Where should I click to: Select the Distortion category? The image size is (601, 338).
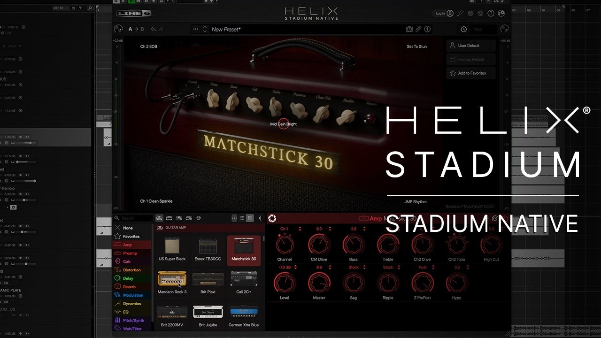click(132, 270)
